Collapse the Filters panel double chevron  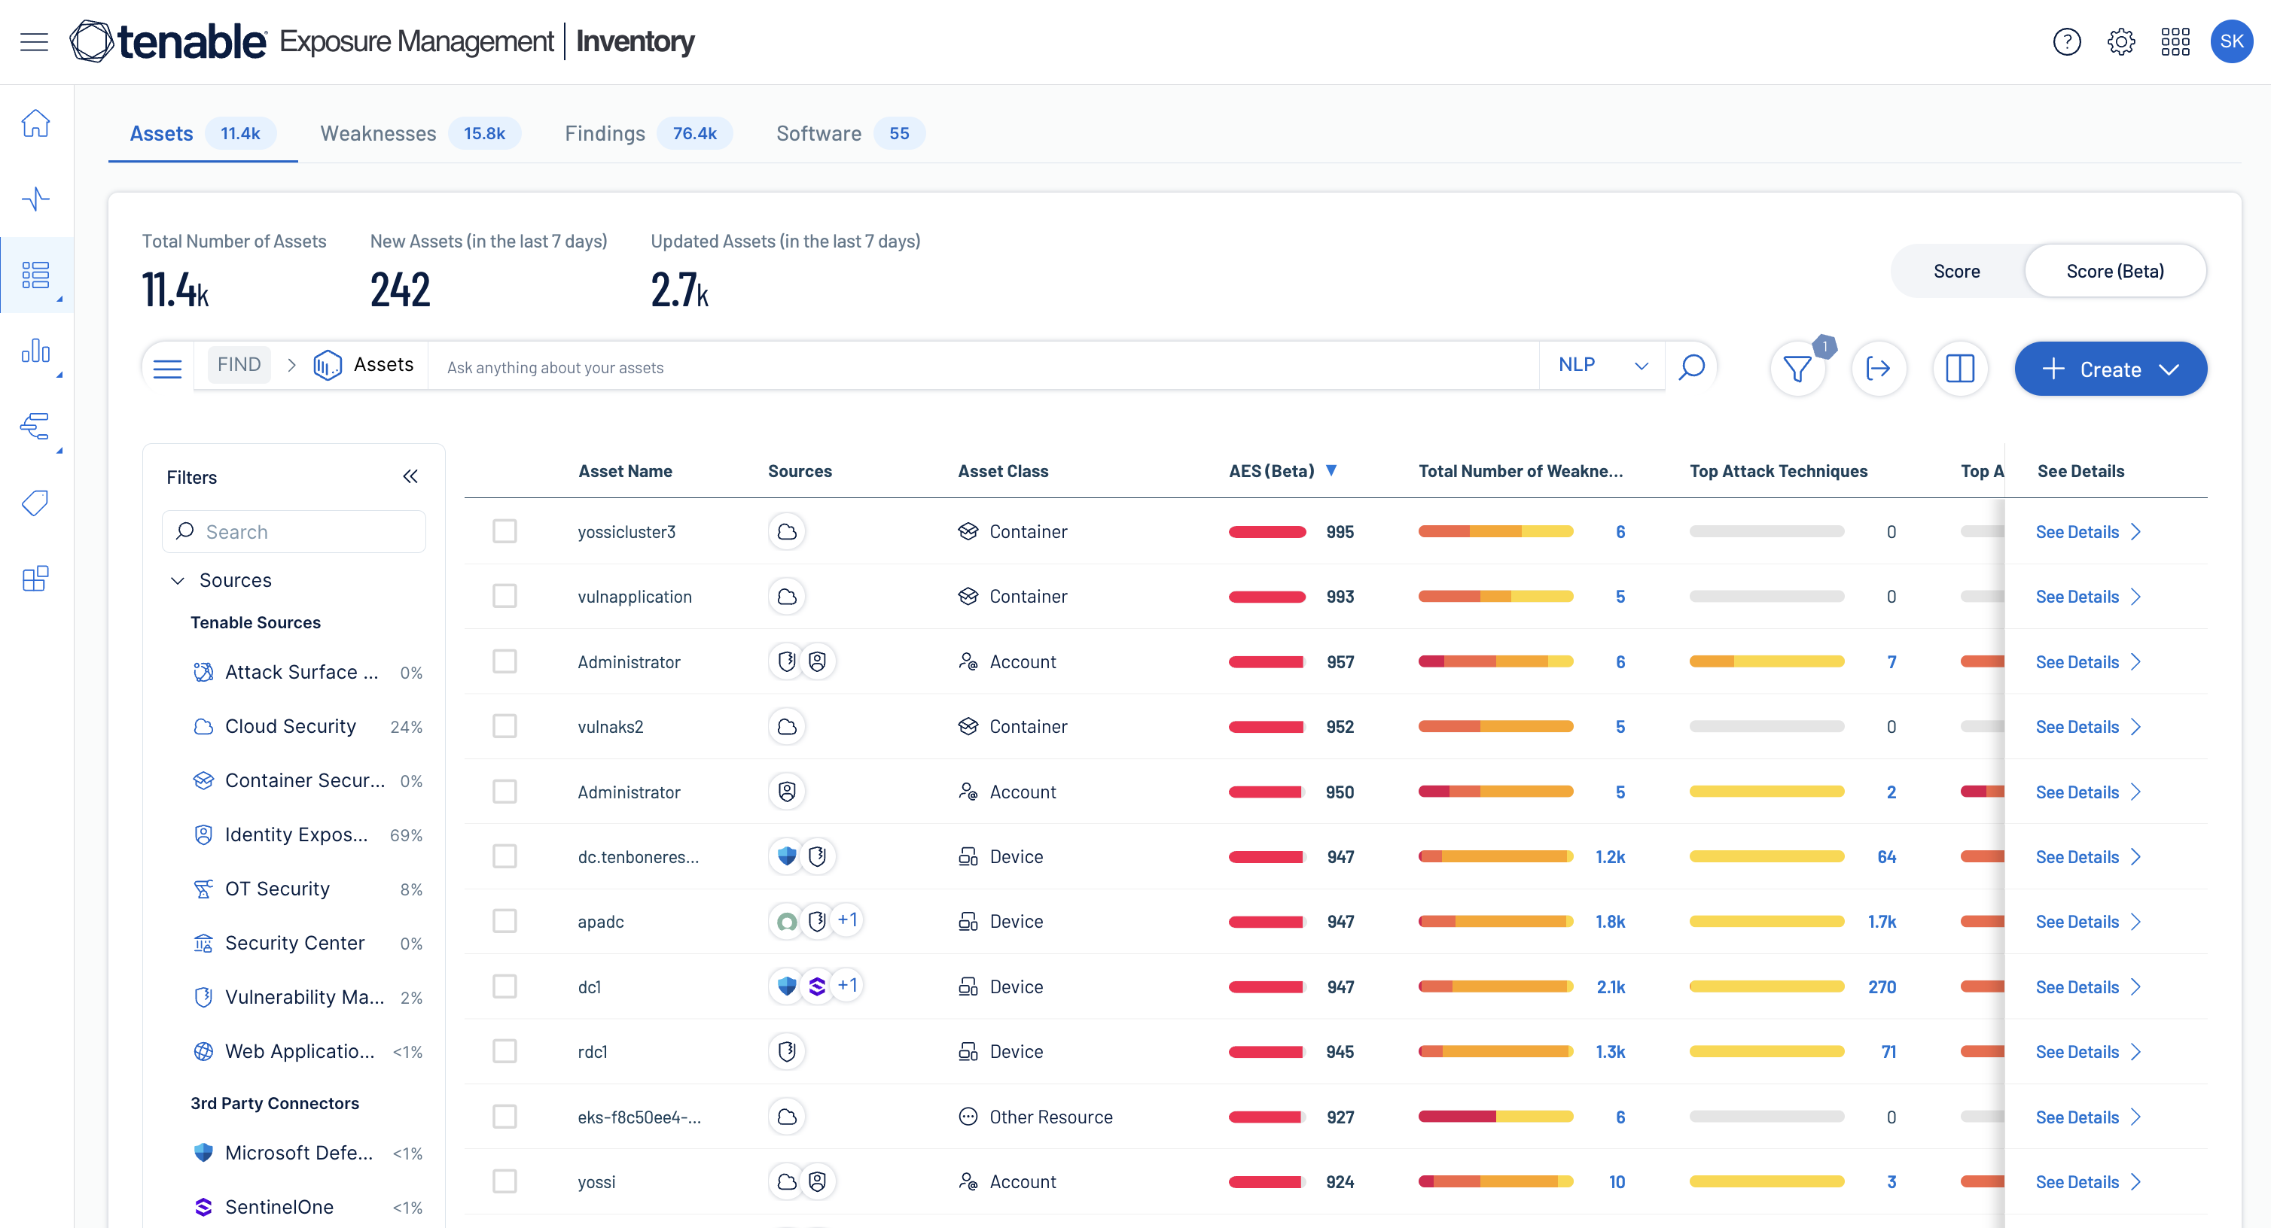[410, 476]
